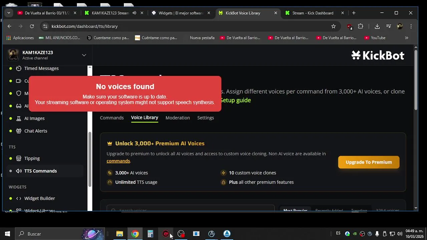The width and height of the screenshot is (427, 240).
Task: Dismiss the No voices found red alert
Action: click(125, 94)
